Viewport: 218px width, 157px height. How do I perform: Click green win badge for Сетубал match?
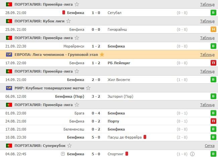click(x=213, y=13)
